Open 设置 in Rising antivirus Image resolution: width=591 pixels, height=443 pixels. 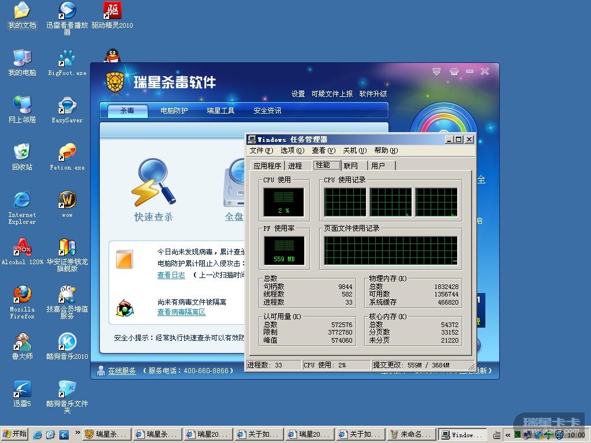point(298,94)
